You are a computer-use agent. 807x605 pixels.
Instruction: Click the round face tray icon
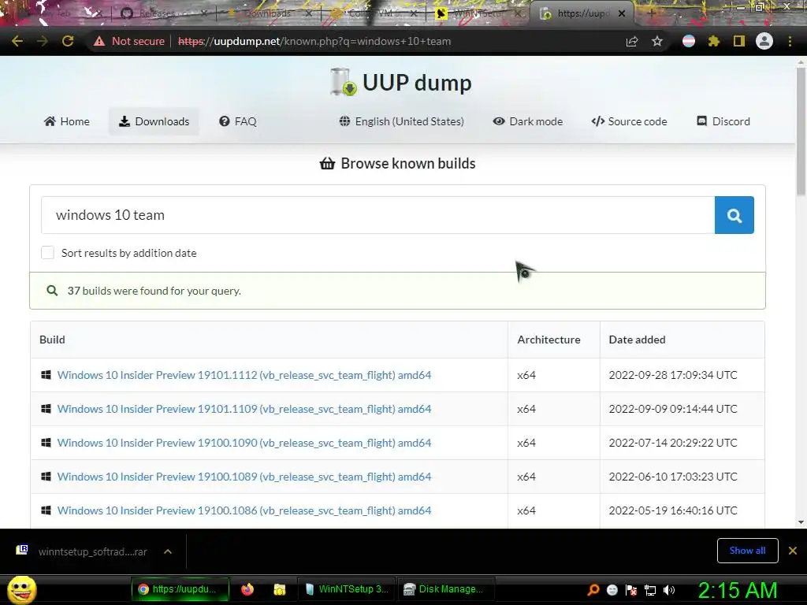[612, 590]
